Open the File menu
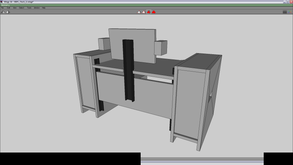 (x=2, y=8)
